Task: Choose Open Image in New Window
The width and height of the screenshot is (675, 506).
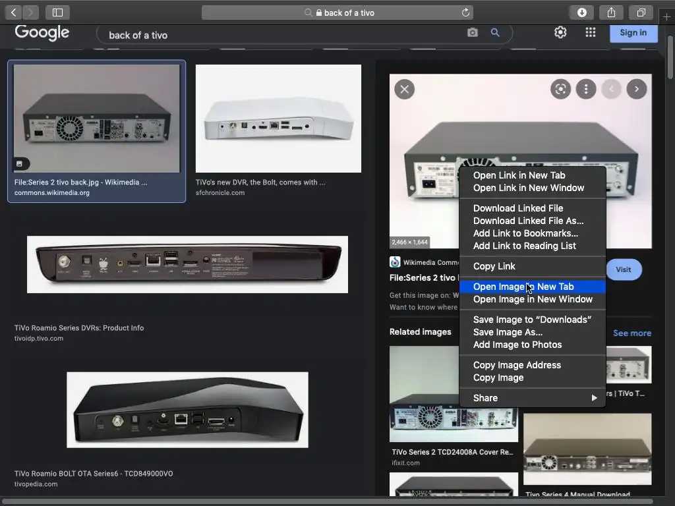Action: tap(533, 298)
